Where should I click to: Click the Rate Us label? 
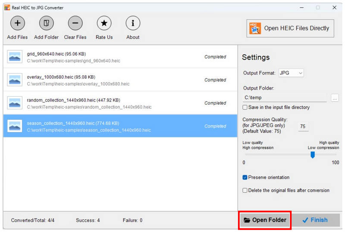[x=104, y=37]
